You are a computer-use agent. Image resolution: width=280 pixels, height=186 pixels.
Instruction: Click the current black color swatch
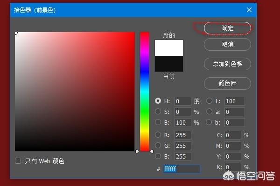(x=169, y=64)
